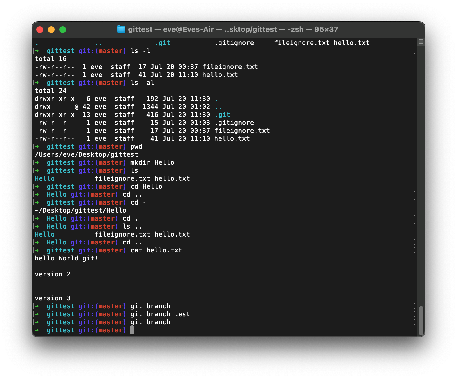
Task: Click the '.gitignore' entry in ls -al listing
Action: pos(234,123)
